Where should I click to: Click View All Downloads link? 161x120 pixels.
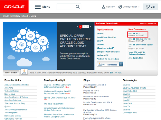click(x=148, y=24)
